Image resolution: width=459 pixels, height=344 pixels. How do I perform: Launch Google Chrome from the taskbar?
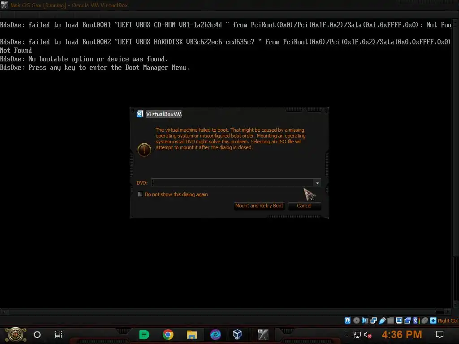pos(168,334)
